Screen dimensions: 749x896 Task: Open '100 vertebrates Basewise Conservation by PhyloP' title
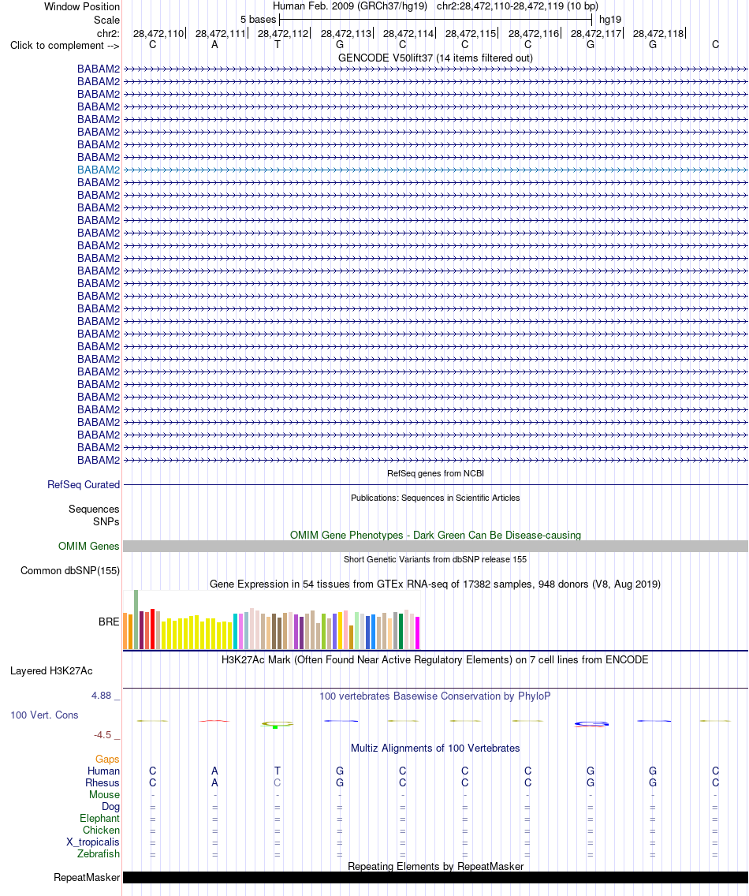(x=435, y=696)
